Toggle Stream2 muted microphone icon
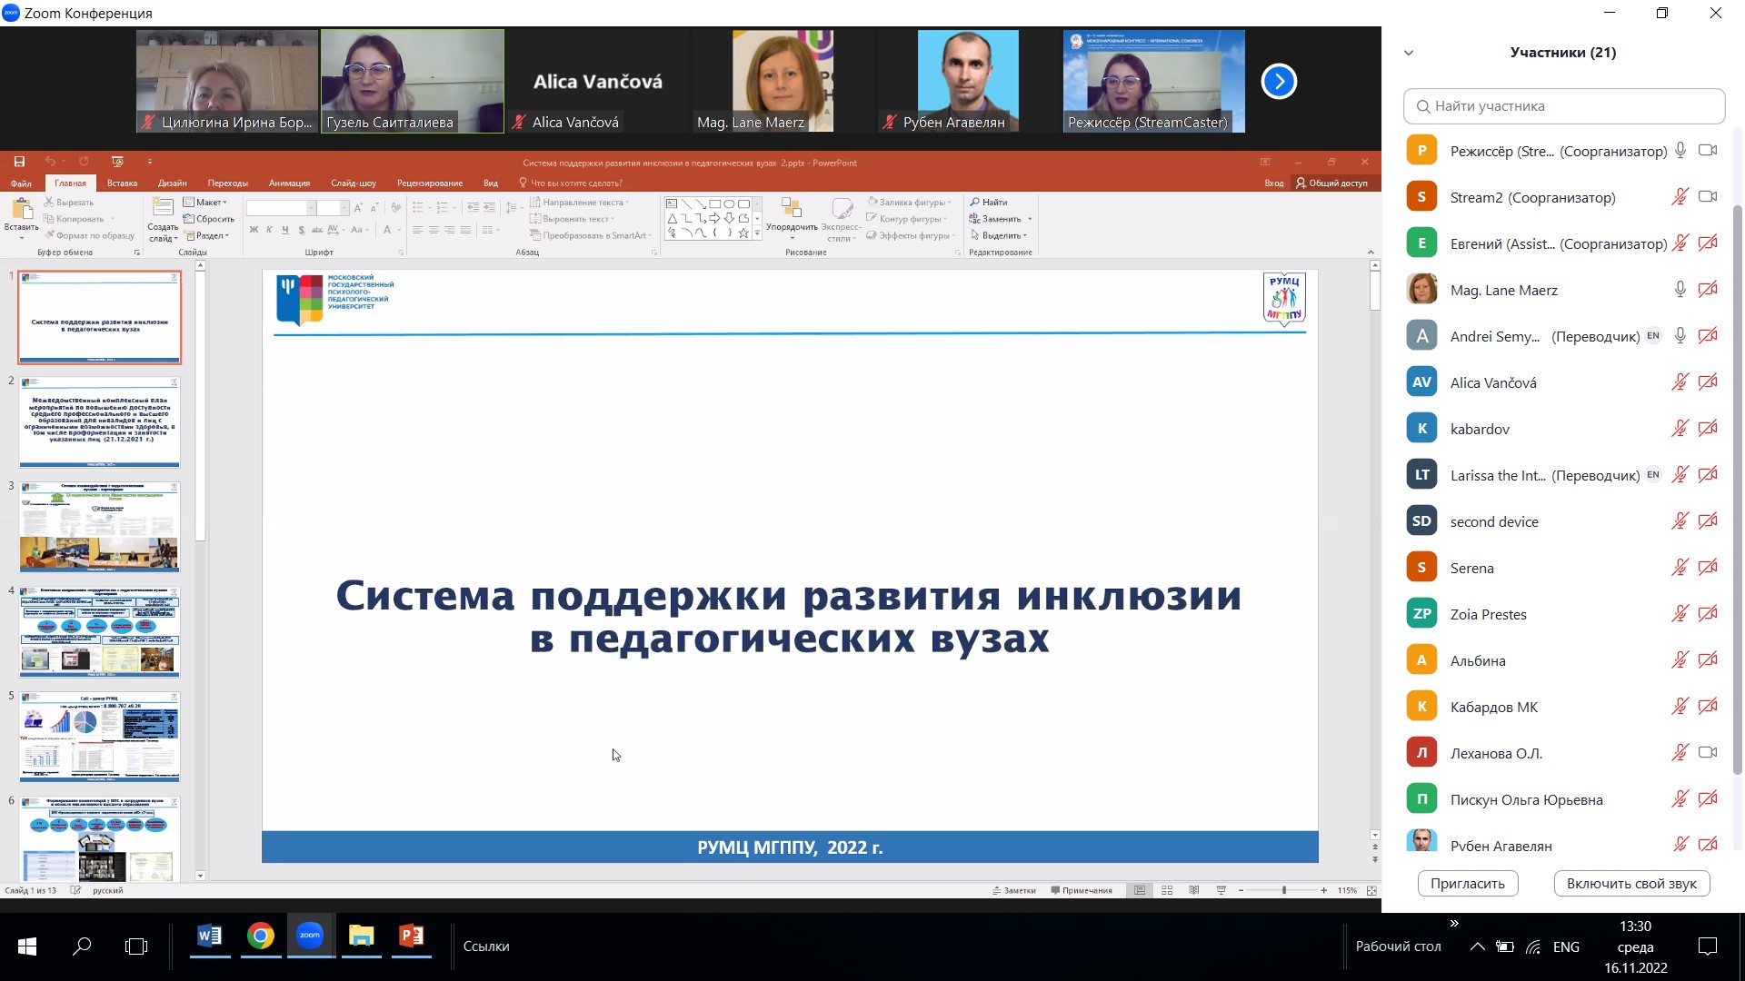 tap(1680, 197)
